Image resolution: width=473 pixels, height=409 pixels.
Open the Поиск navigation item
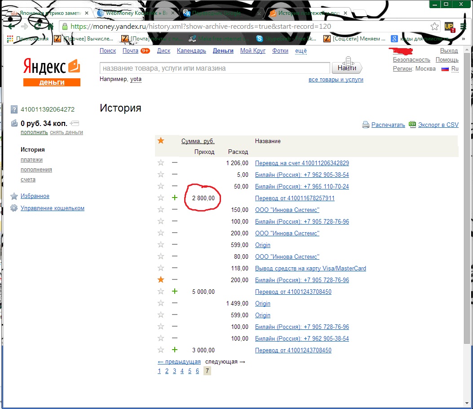pyautogui.click(x=108, y=51)
